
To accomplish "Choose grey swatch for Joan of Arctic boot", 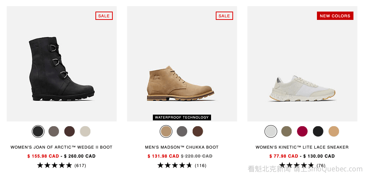I will tap(54, 131).
